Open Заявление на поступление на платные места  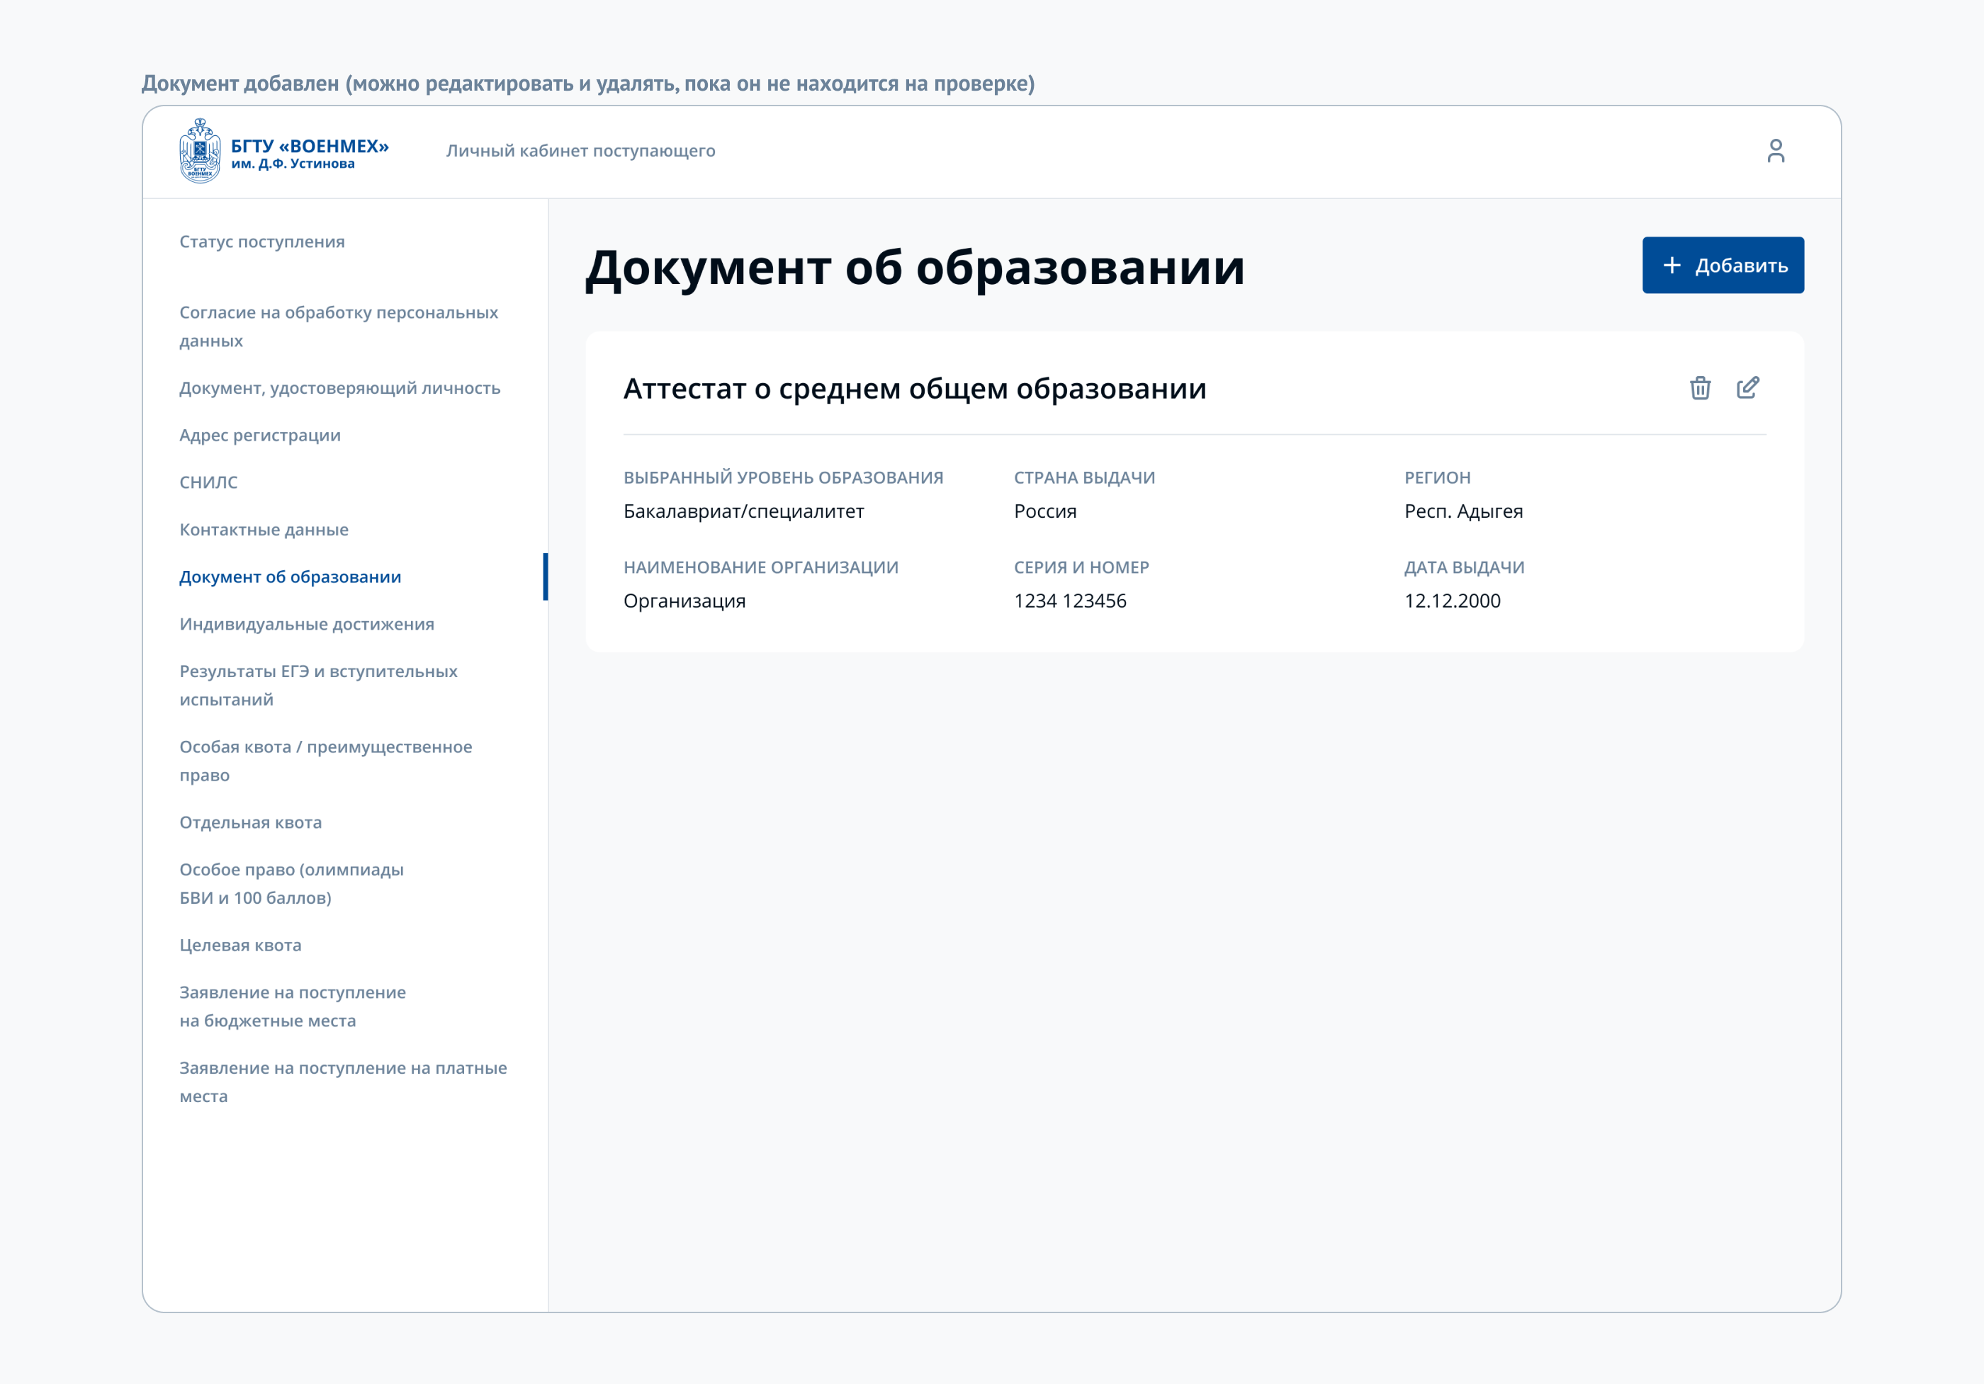coord(343,1082)
